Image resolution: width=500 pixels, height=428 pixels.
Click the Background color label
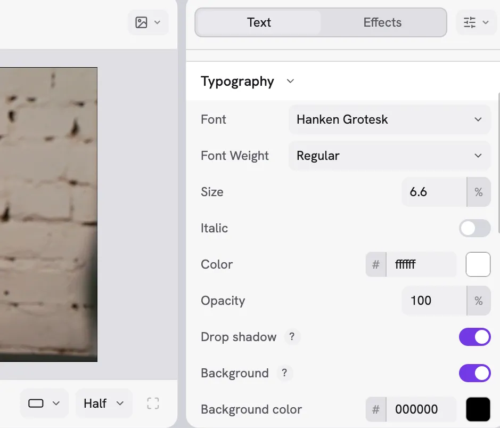coord(251,409)
